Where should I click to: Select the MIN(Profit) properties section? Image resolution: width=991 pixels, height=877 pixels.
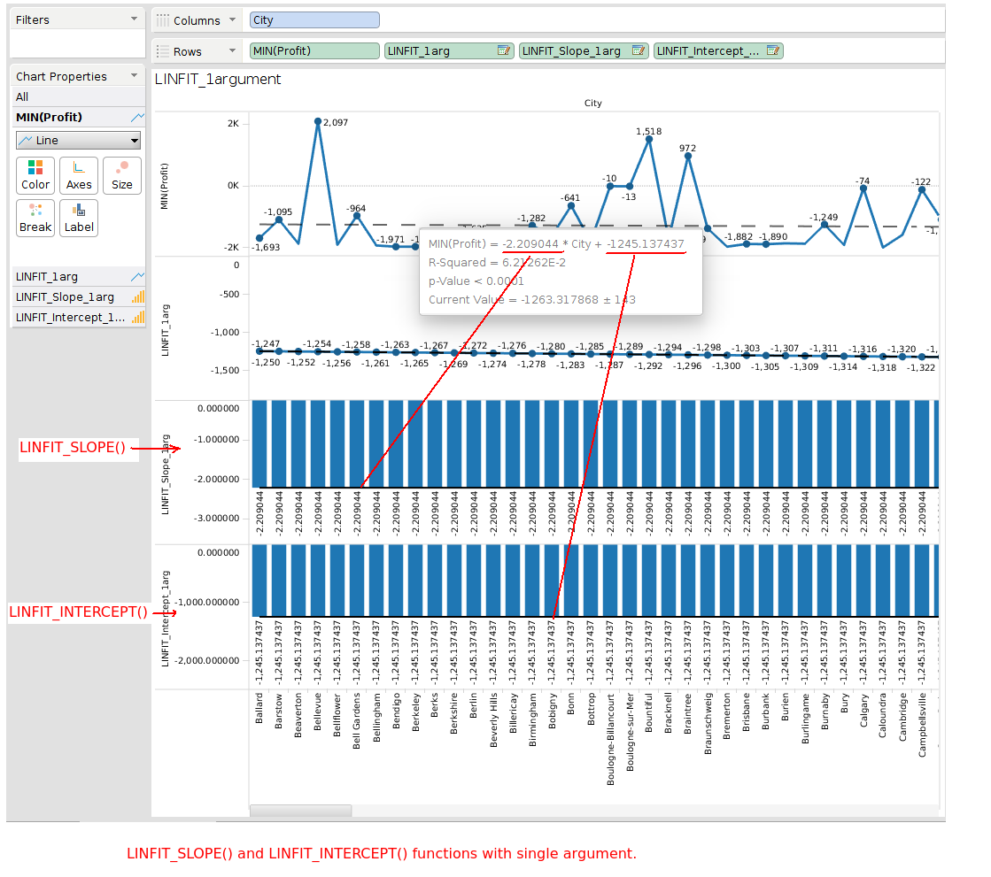pyautogui.click(x=78, y=117)
